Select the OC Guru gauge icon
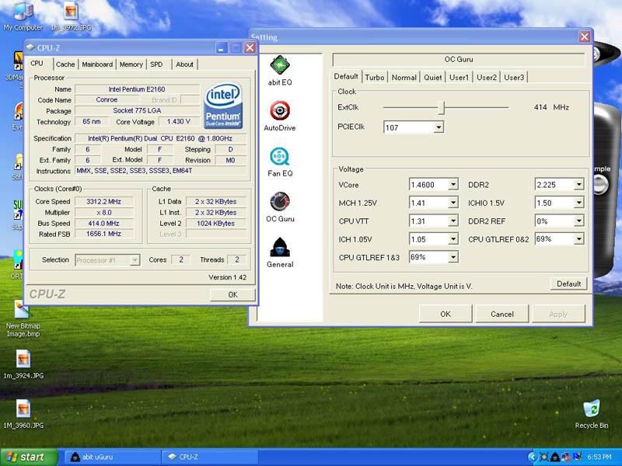The image size is (622, 466). coord(280,202)
